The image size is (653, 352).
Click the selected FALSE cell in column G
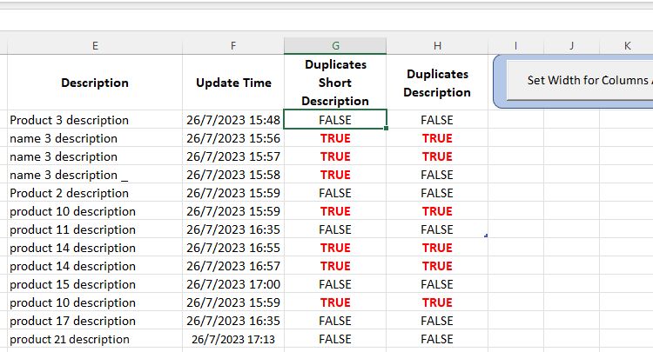pos(335,120)
